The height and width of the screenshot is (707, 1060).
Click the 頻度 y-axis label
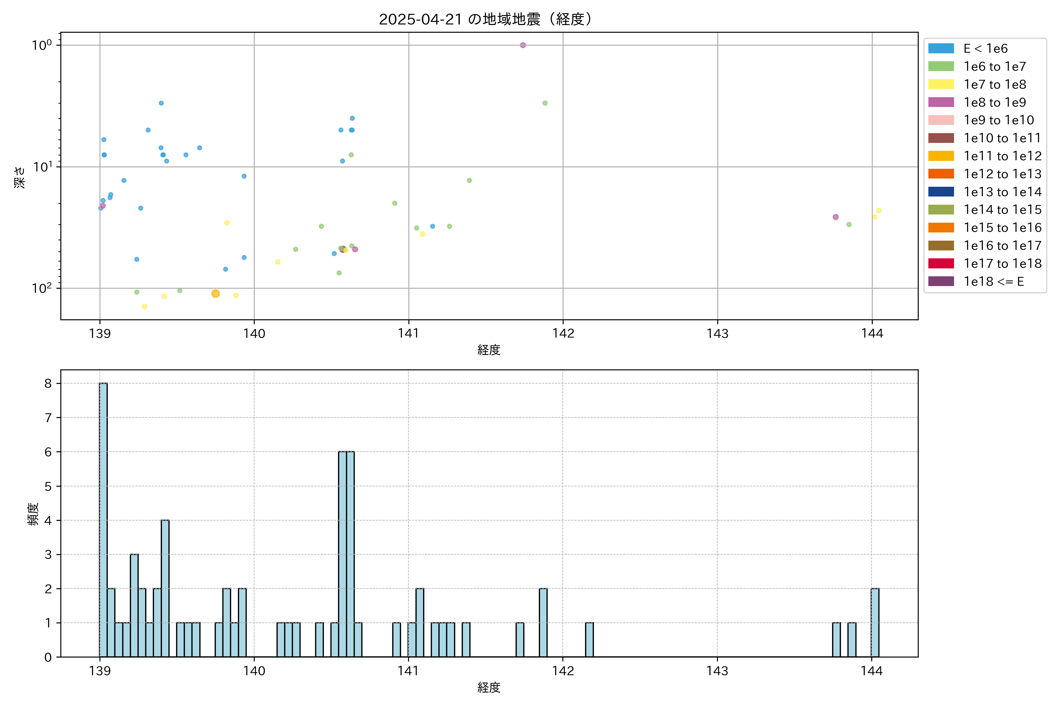pyautogui.click(x=33, y=514)
